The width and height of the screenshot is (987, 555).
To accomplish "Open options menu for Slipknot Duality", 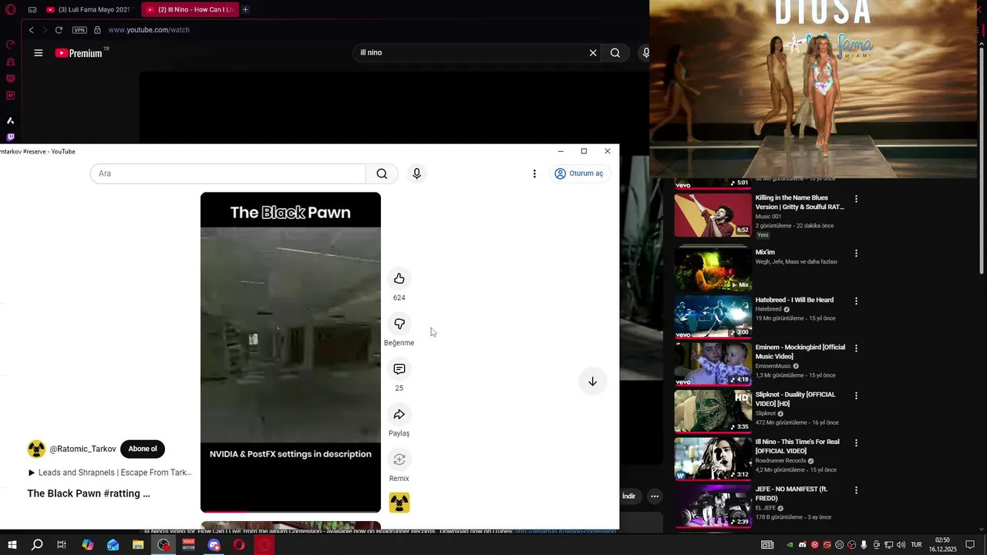I will click(x=856, y=395).
